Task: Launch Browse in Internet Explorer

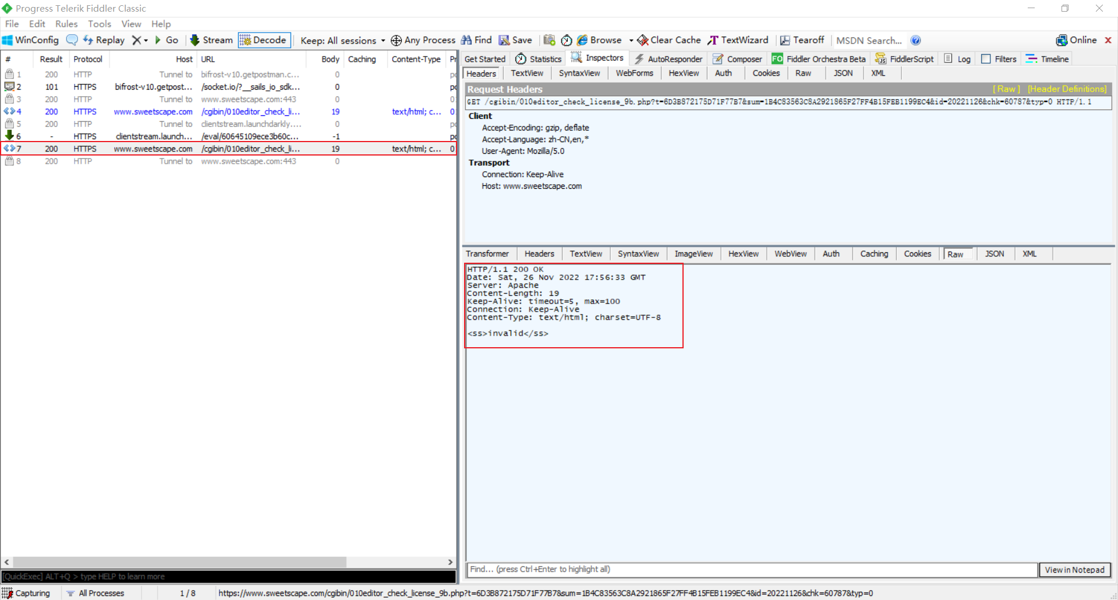Action: click(x=599, y=40)
